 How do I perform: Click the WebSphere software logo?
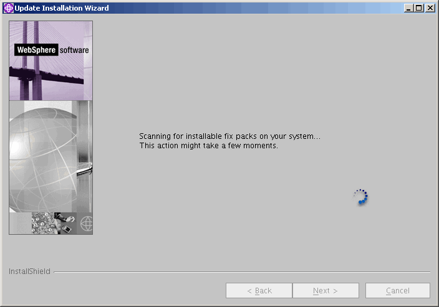(x=52, y=50)
